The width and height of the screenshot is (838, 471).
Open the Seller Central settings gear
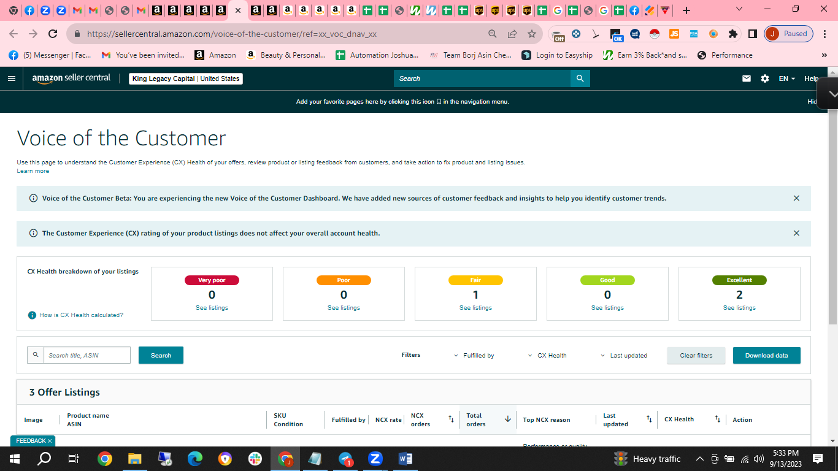(x=764, y=78)
